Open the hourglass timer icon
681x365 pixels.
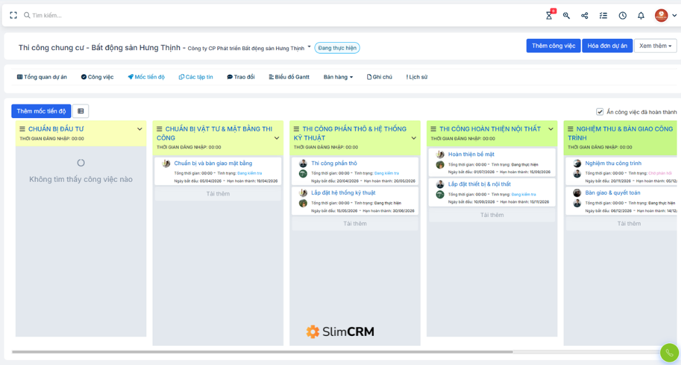(x=549, y=15)
